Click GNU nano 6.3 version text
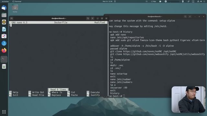207x116 pixels. tap(19, 23)
